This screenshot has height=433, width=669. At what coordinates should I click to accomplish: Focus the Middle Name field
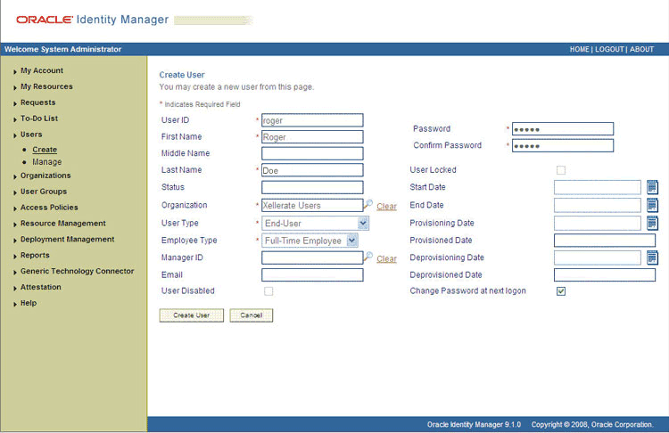click(x=312, y=153)
